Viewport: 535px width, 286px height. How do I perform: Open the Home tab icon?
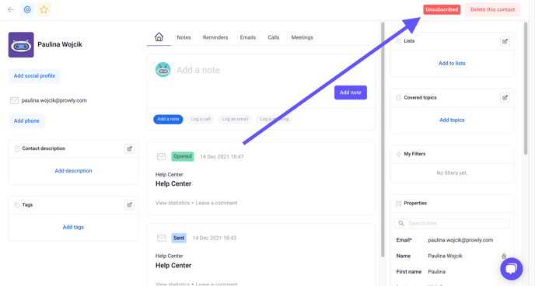click(159, 37)
